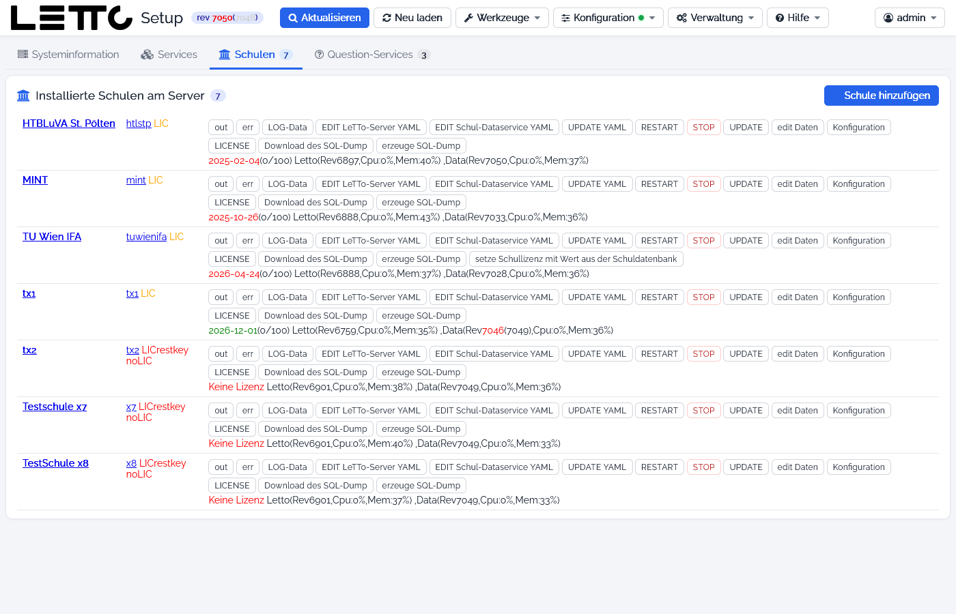
Task: Select the Schulen tab
Action: [x=255, y=55]
